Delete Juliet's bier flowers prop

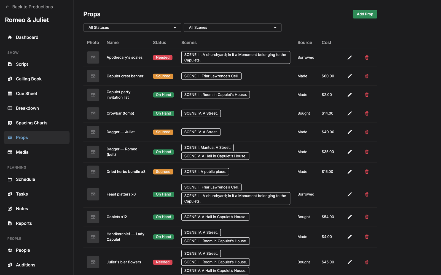367,262
